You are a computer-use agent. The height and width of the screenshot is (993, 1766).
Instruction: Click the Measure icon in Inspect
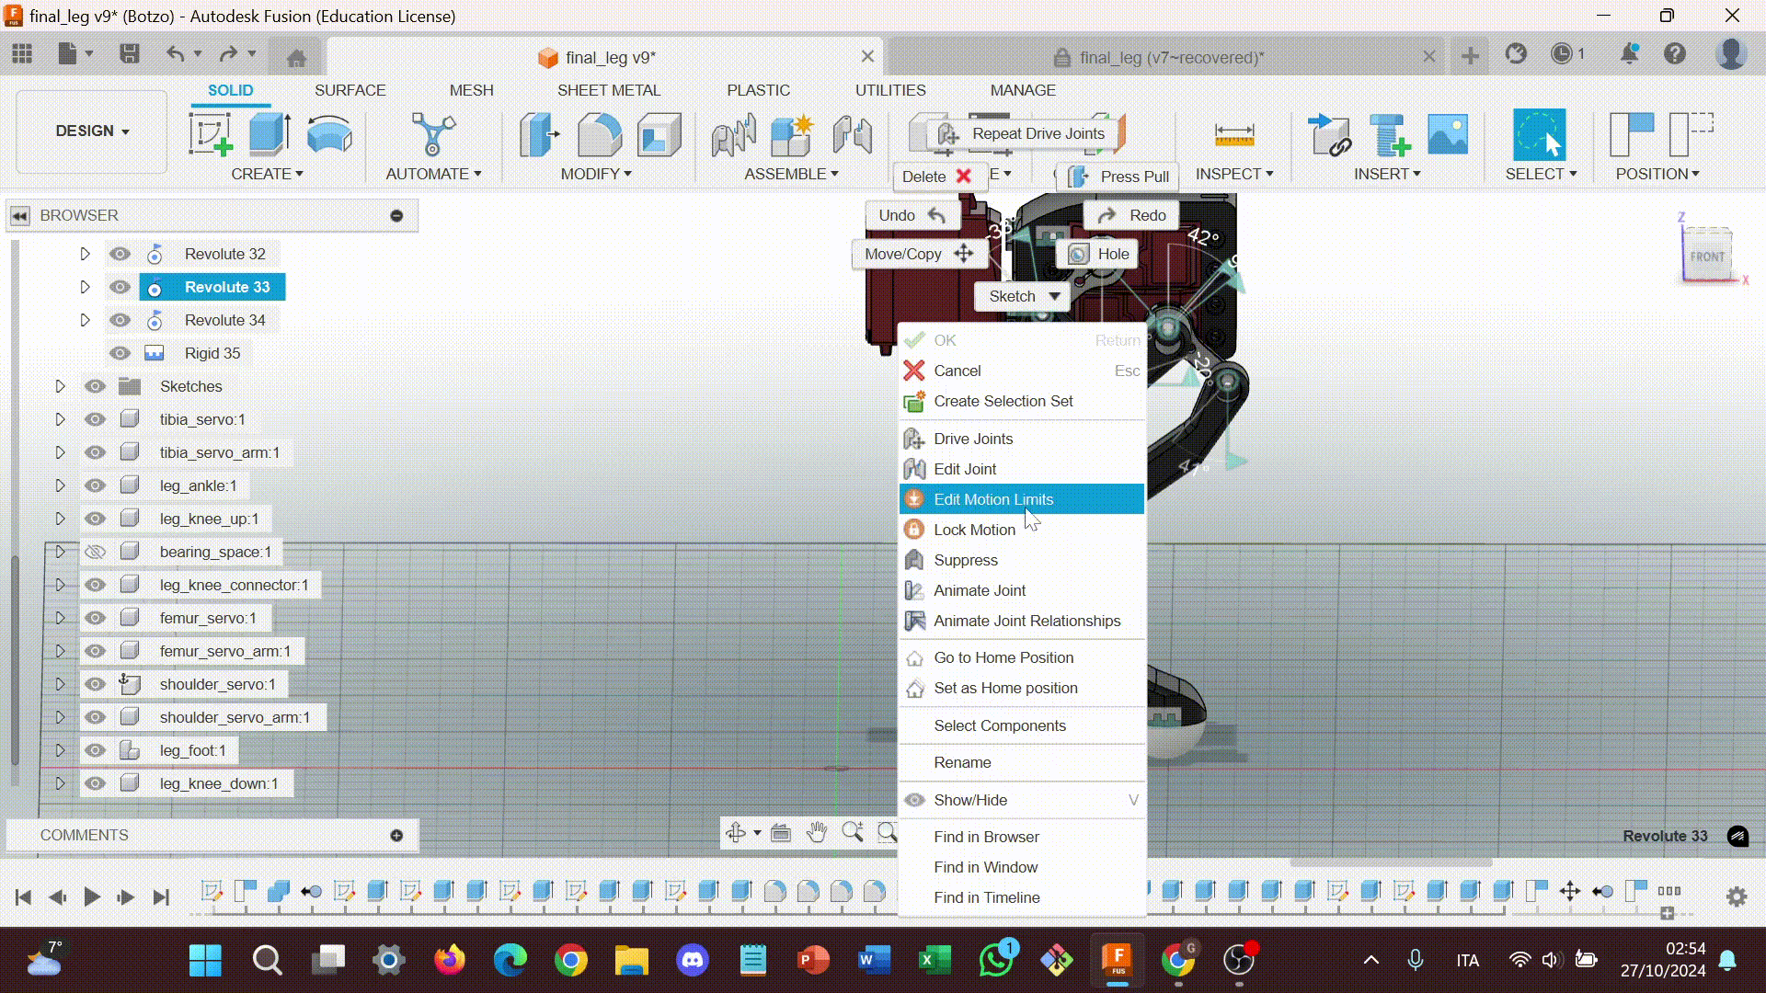tap(1233, 134)
